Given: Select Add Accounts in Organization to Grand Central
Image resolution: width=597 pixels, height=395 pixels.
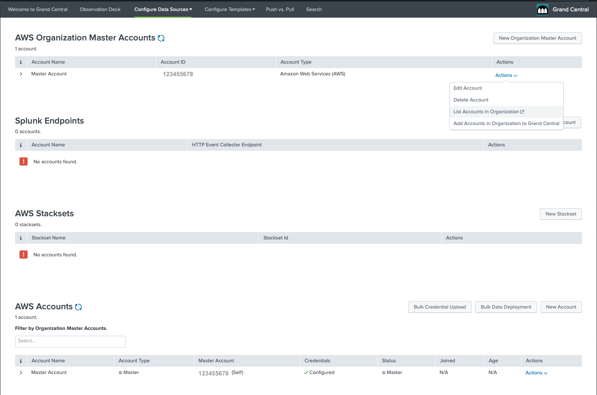Looking at the screenshot, I should coord(507,124).
